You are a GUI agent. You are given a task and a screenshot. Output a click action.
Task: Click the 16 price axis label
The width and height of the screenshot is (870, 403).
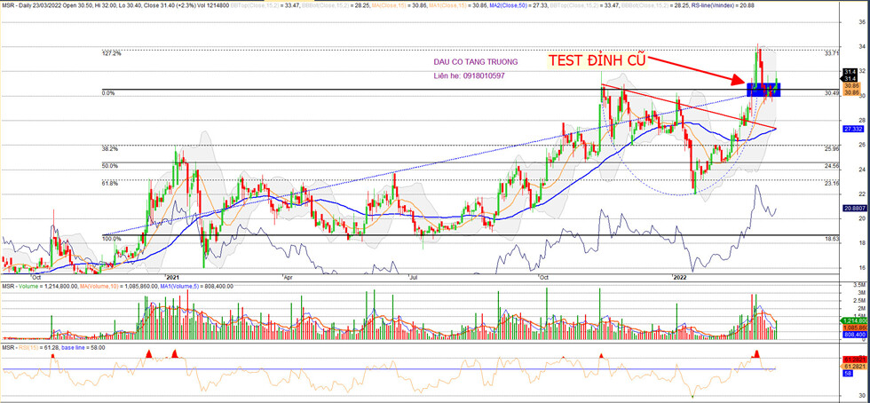pos(863,267)
